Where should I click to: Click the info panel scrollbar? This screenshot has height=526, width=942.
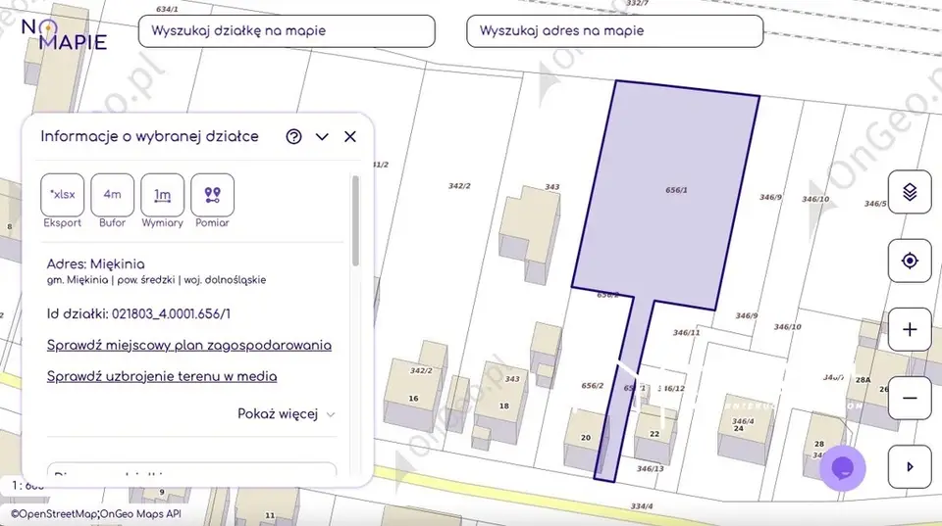[355, 220]
